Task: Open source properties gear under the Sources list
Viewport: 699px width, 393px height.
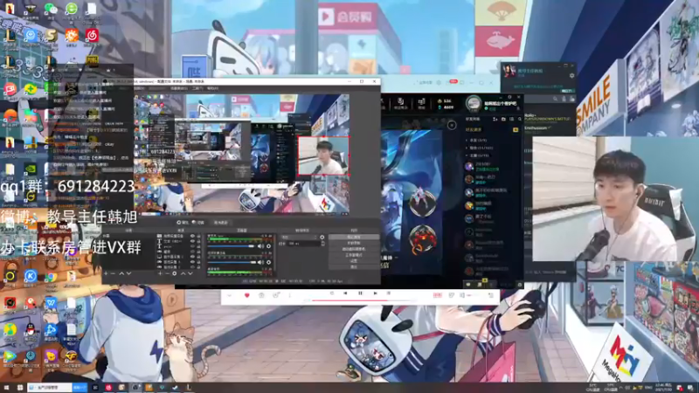Action: [x=175, y=273]
